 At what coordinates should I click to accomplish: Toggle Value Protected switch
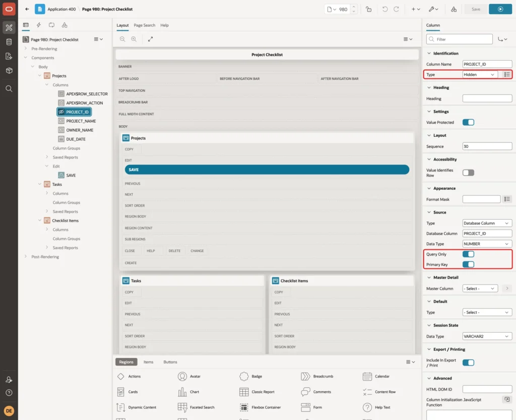click(468, 122)
